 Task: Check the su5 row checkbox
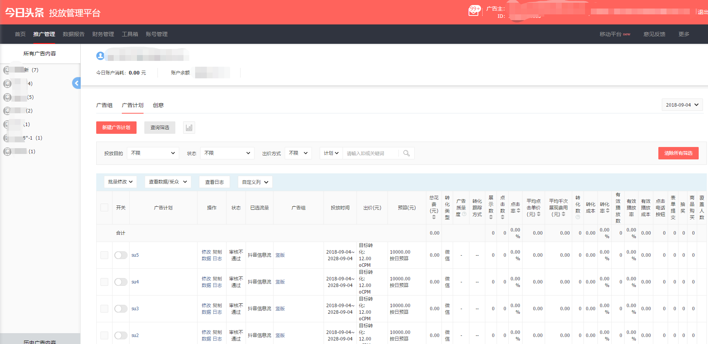point(104,255)
